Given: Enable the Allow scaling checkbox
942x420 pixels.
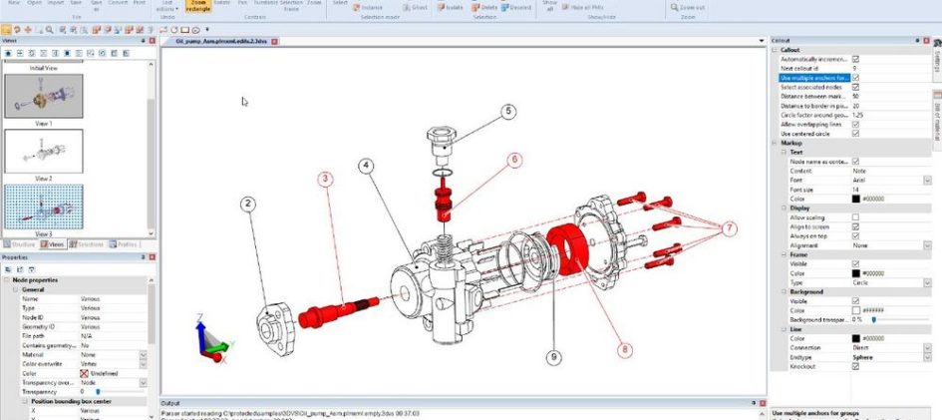Looking at the screenshot, I should pyautogui.click(x=855, y=216).
